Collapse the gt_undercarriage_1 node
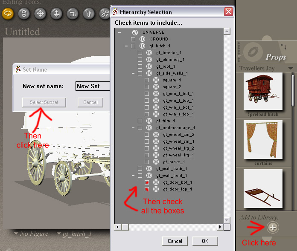Viewport: 297px width, 251px height. tap(133, 128)
